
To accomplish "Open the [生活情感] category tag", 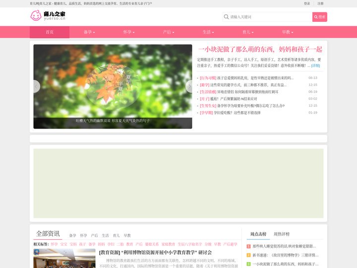I will pos(208,92).
